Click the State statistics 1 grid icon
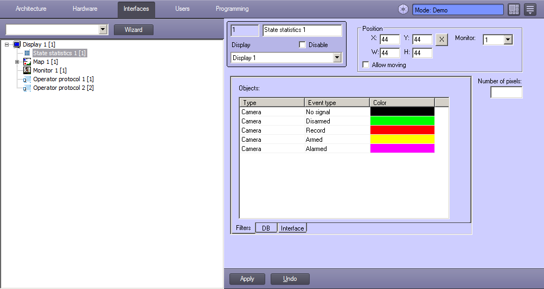This screenshot has width=544, height=289. pos(27,53)
